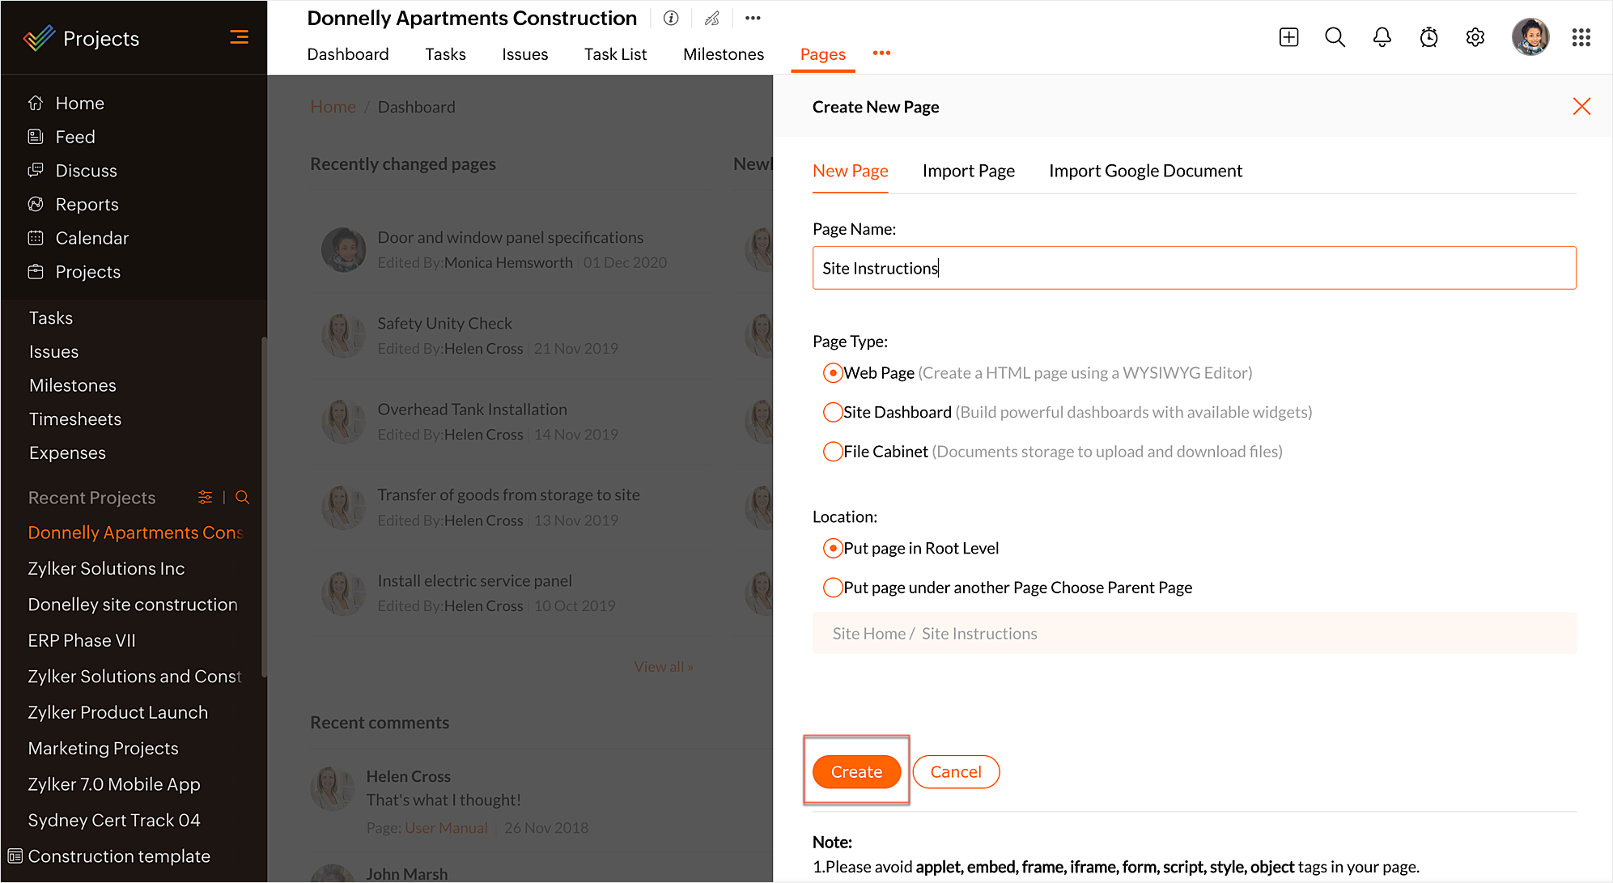Open project options ellipsis beside title

(753, 18)
